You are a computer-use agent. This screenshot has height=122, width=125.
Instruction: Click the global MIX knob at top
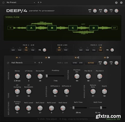(x=105, y=11)
